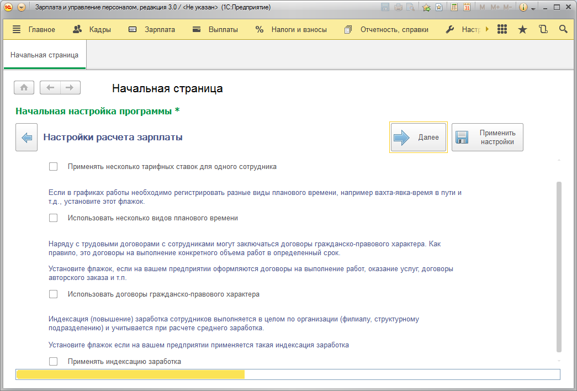
Task: Click the search magnifier icon
Action: (x=563, y=29)
